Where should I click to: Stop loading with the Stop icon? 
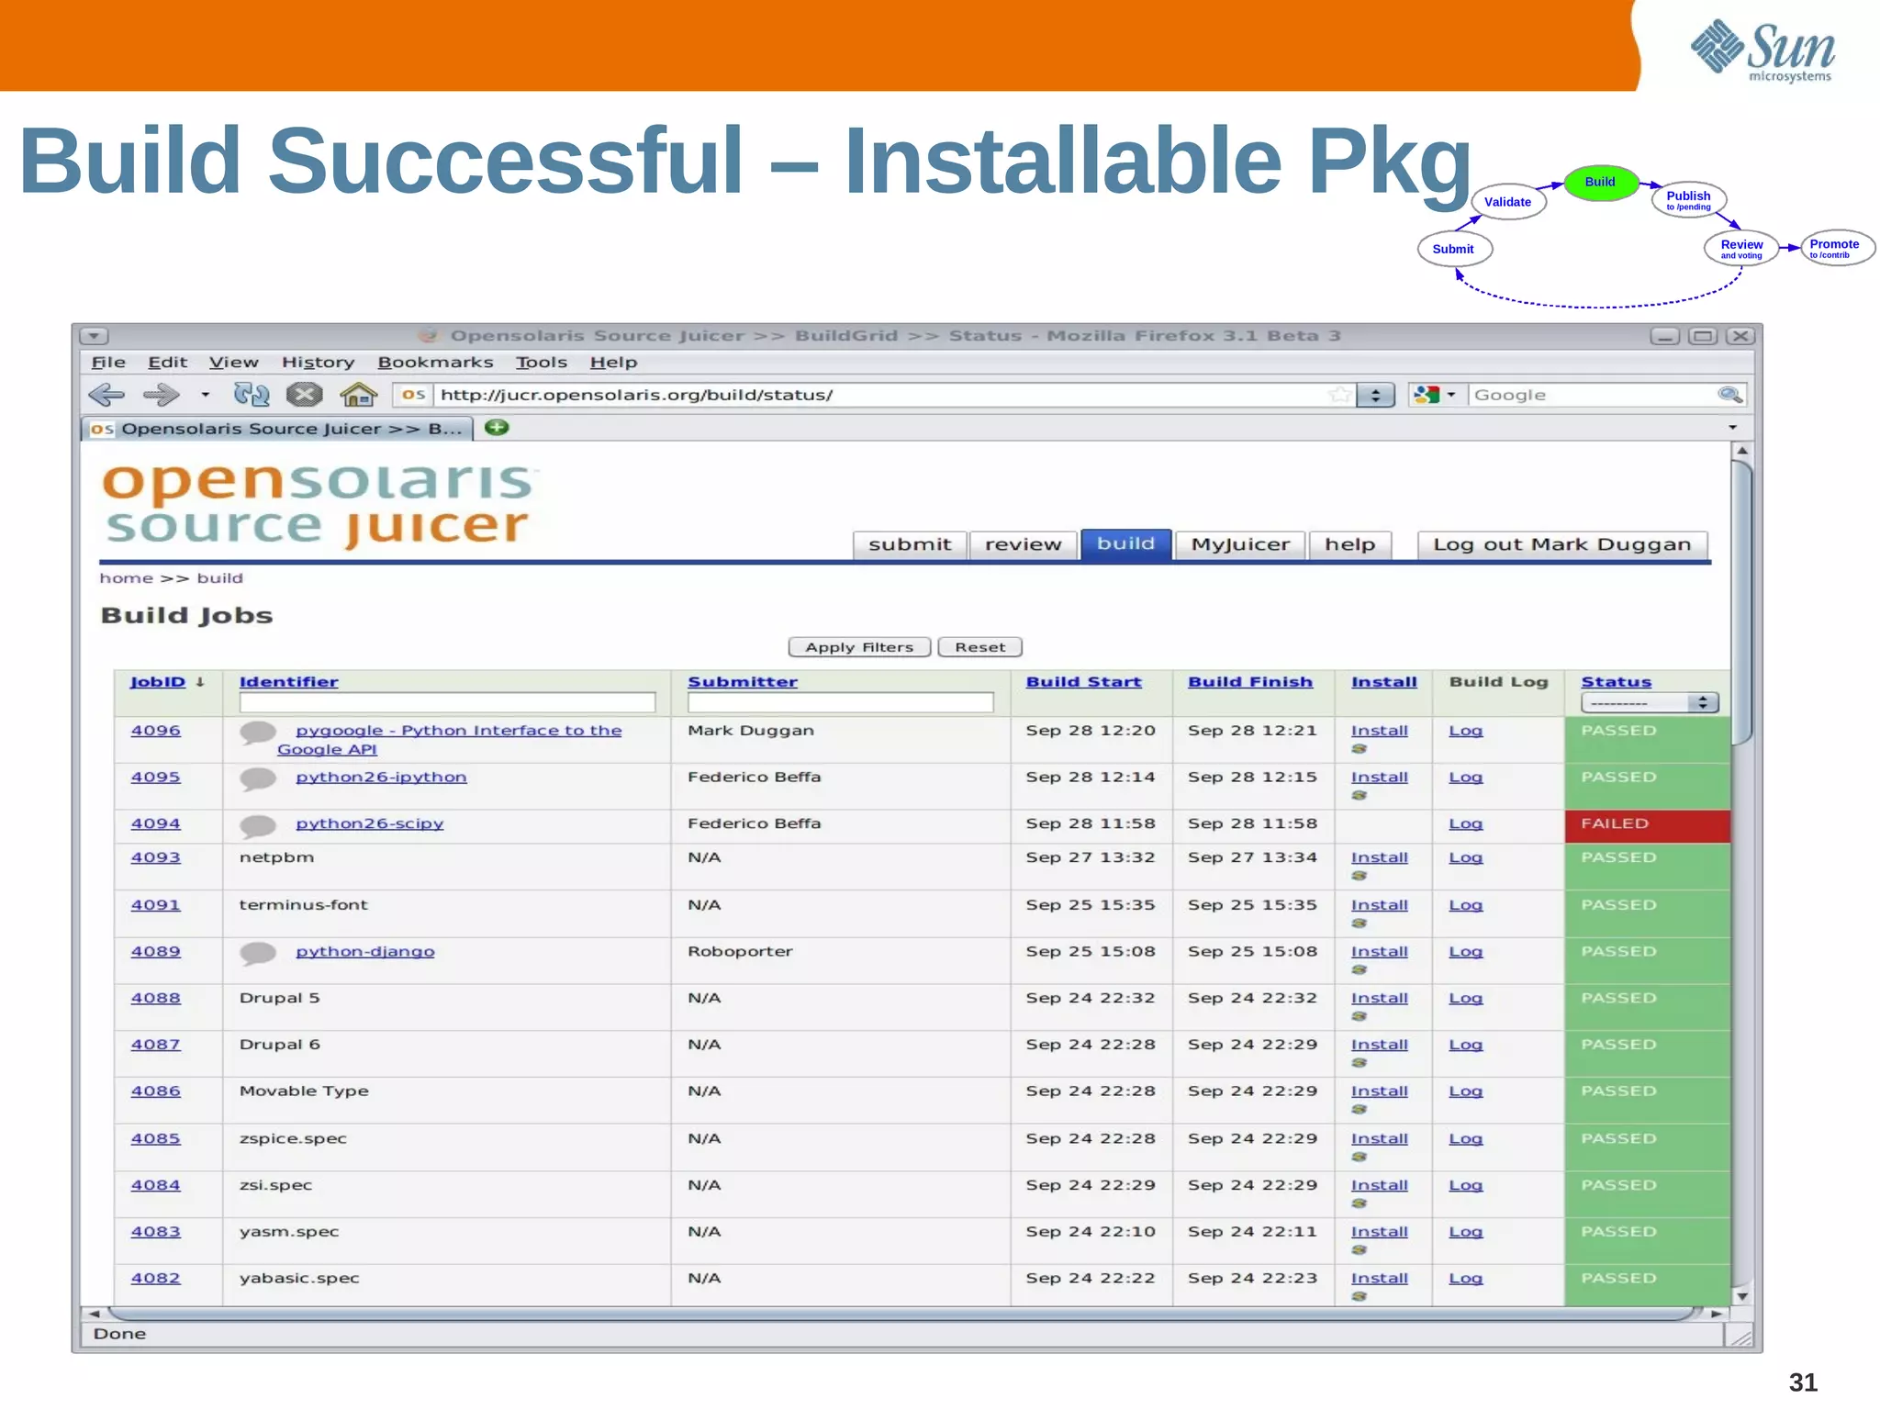[304, 395]
